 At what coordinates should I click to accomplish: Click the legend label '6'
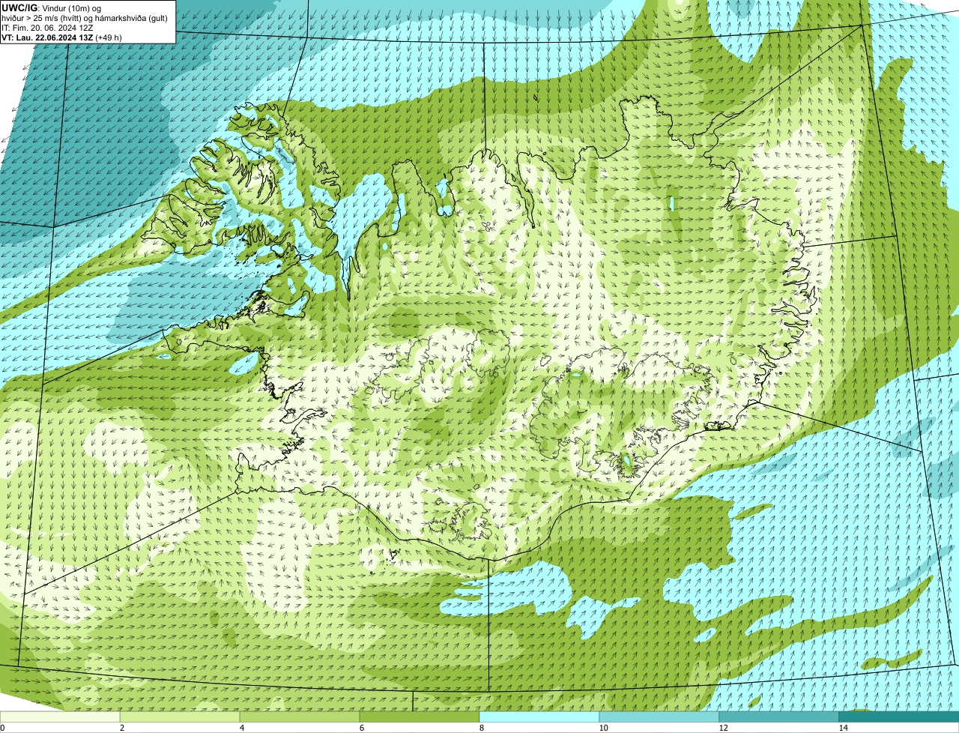[x=362, y=728]
